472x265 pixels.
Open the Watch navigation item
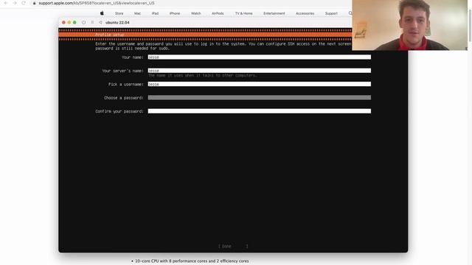pyautogui.click(x=196, y=13)
